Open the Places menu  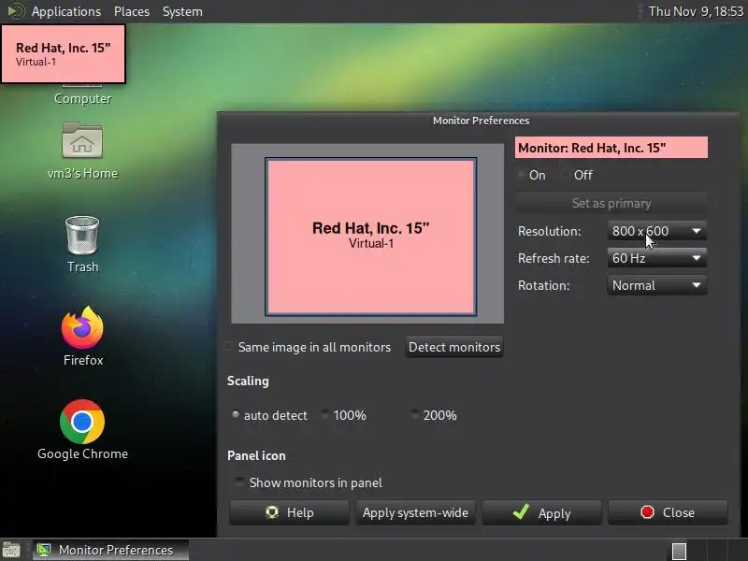pyautogui.click(x=132, y=11)
